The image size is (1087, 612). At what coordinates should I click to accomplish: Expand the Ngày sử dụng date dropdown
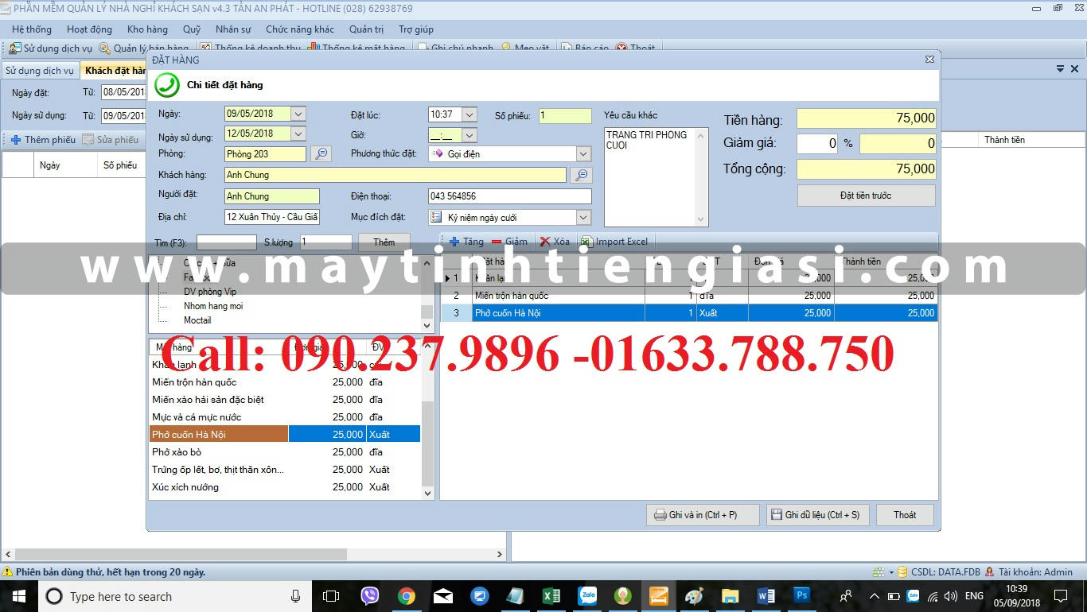pyautogui.click(x=298, y=134)
